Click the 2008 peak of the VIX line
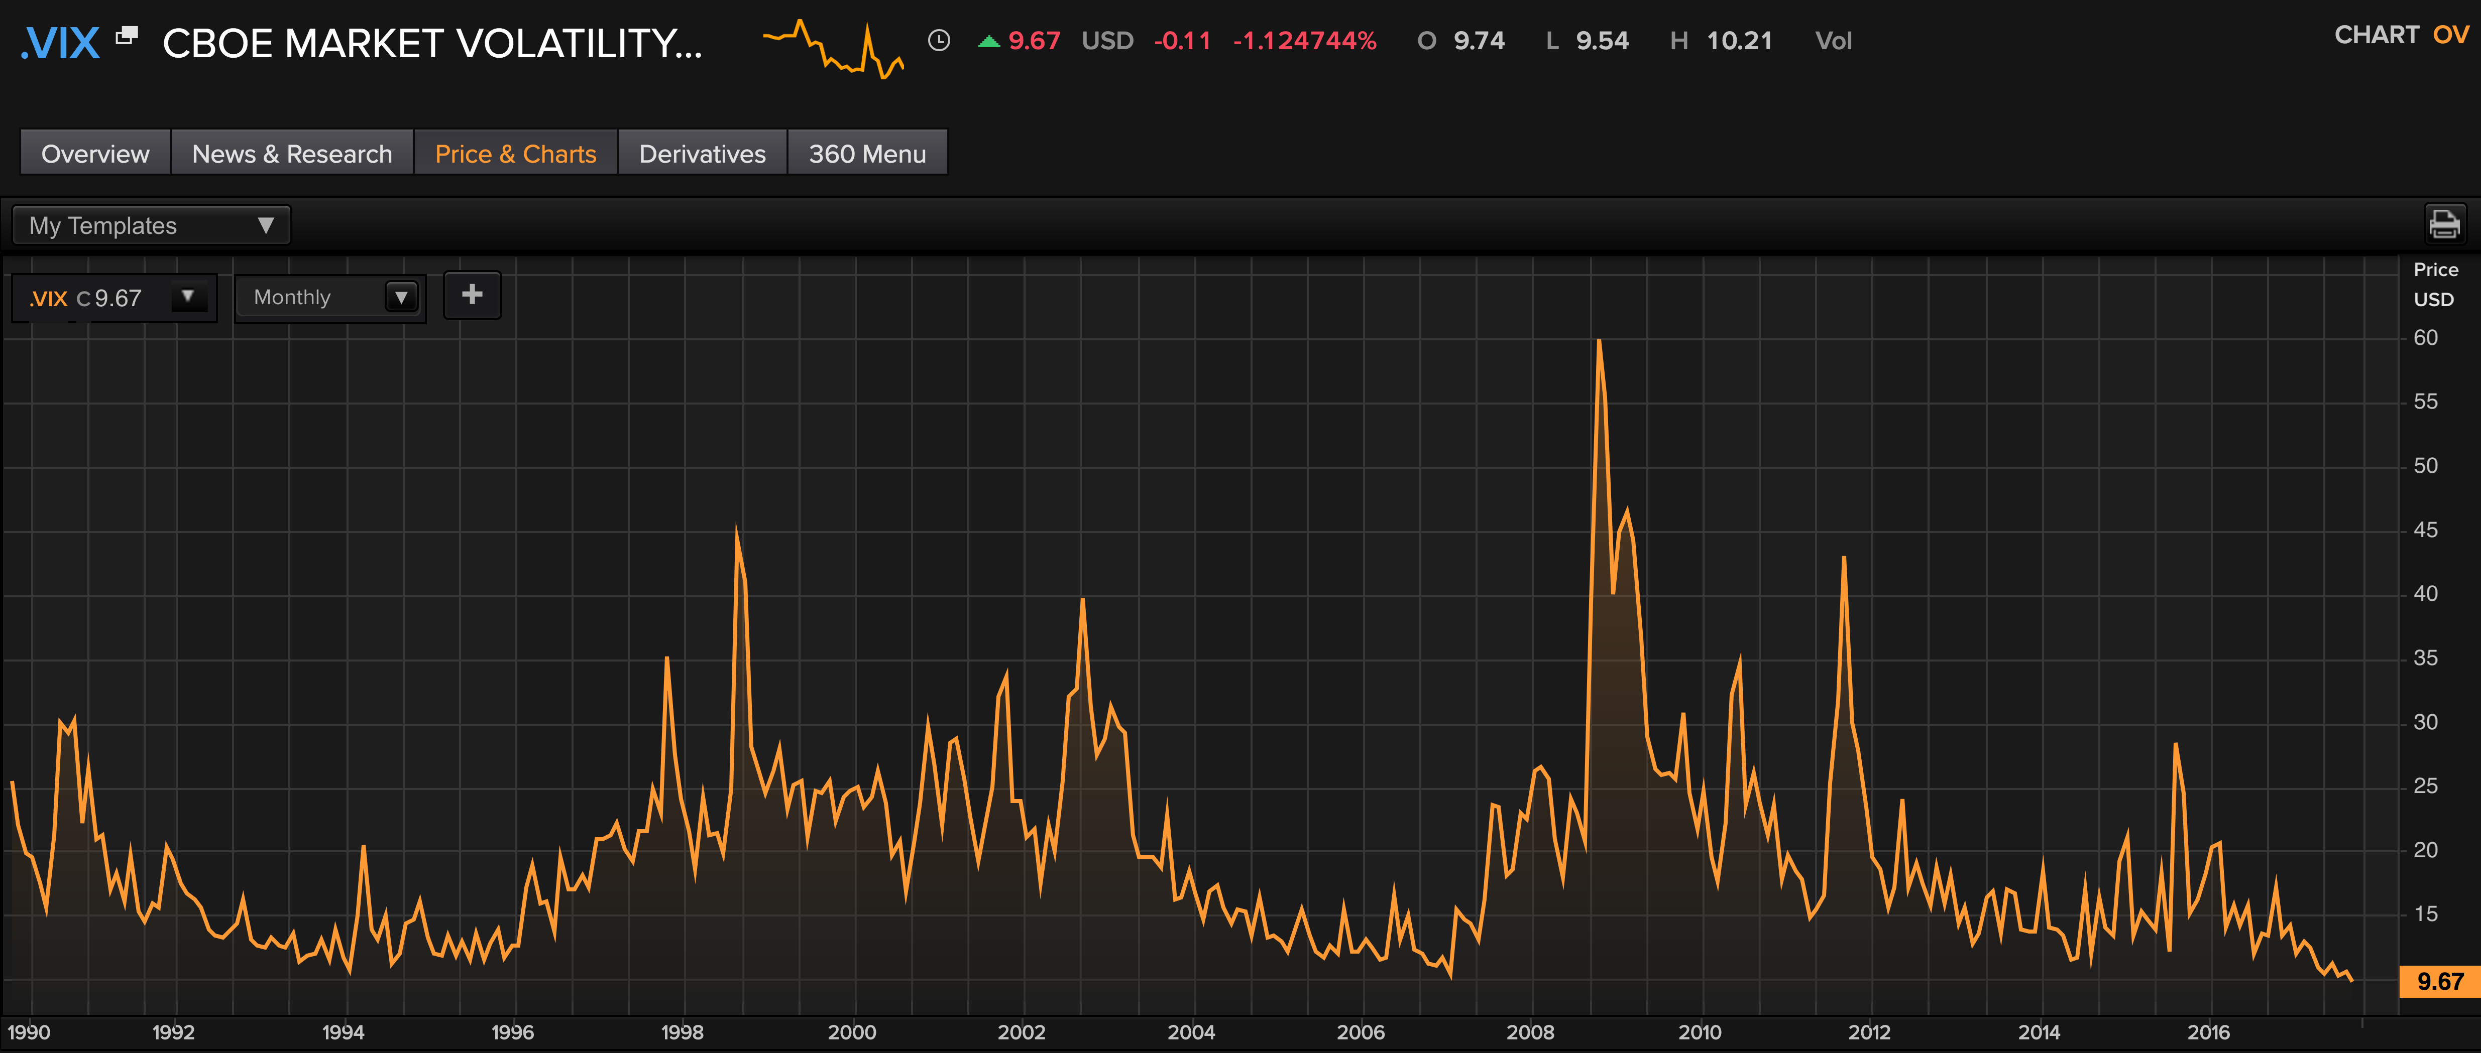 1599,341
